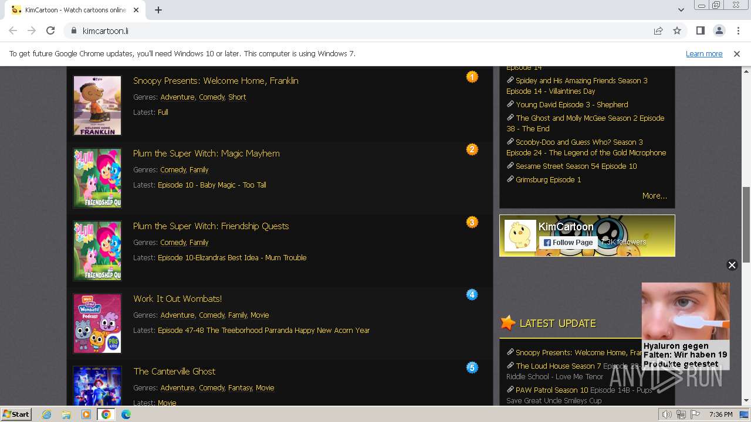Select Short genre for Snoopy Presents

click(237, 97)
